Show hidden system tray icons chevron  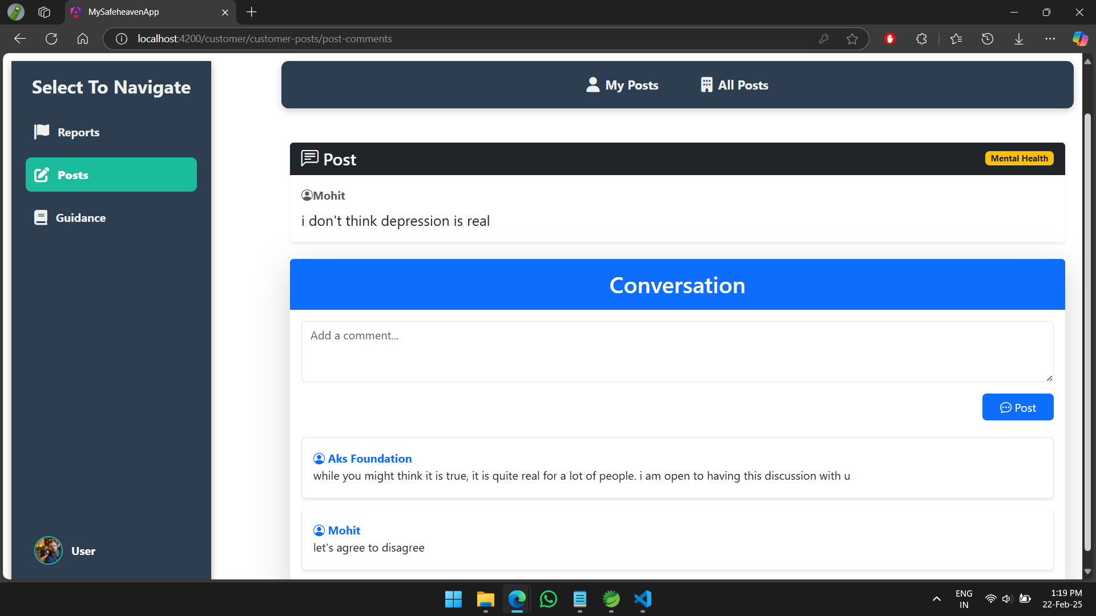click(x=937, y=599)
